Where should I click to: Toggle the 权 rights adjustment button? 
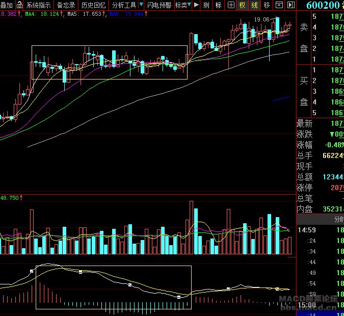click(243, 5)
